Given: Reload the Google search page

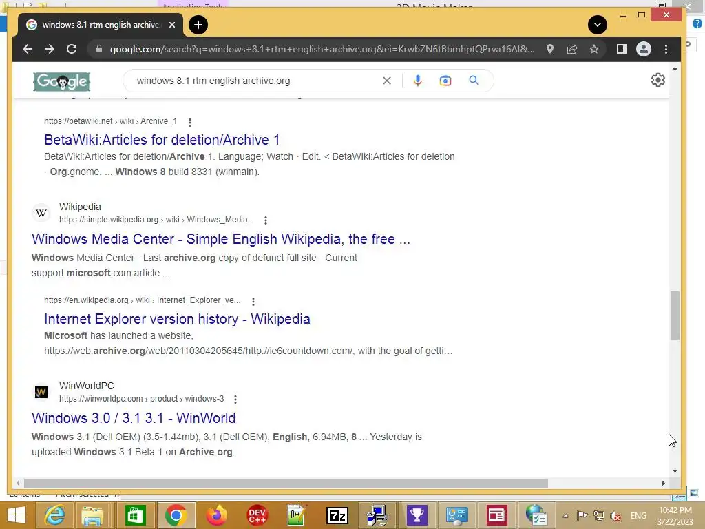Looking at the screenshot, I should pyautogui.click(x=72, y=49).
